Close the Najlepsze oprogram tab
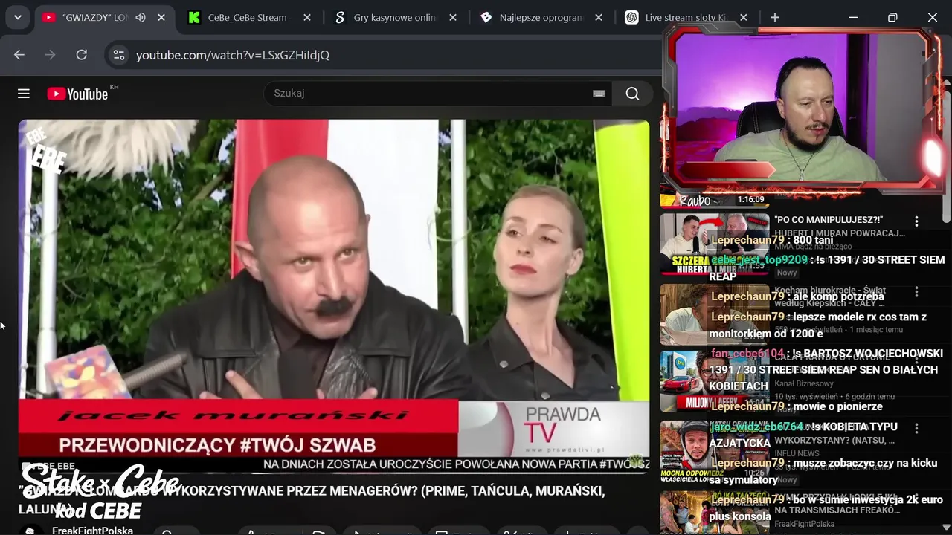This screenshot has width=952, height=535. (x=599, y=17)
